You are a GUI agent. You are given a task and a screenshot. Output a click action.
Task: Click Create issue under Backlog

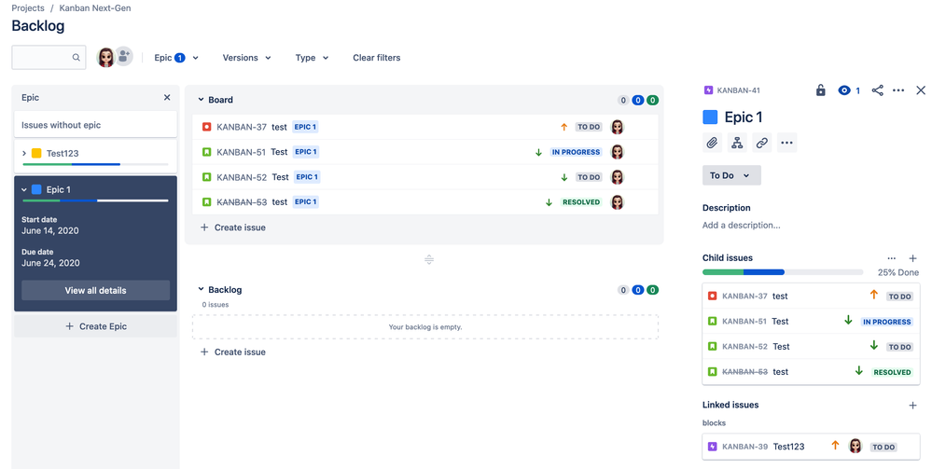point(233,352)
